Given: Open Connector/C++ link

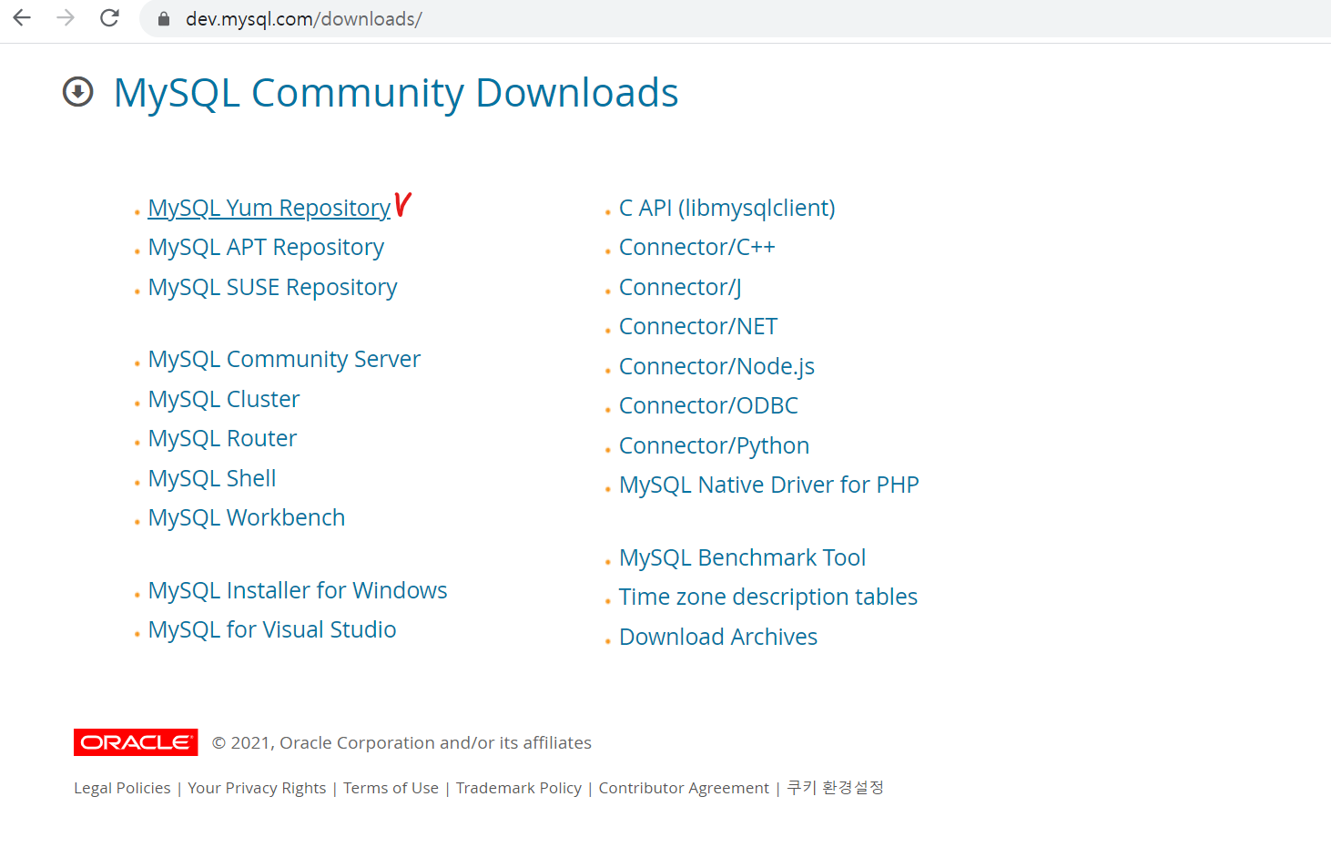Looking at the screenshot, I should click(696, 247).
